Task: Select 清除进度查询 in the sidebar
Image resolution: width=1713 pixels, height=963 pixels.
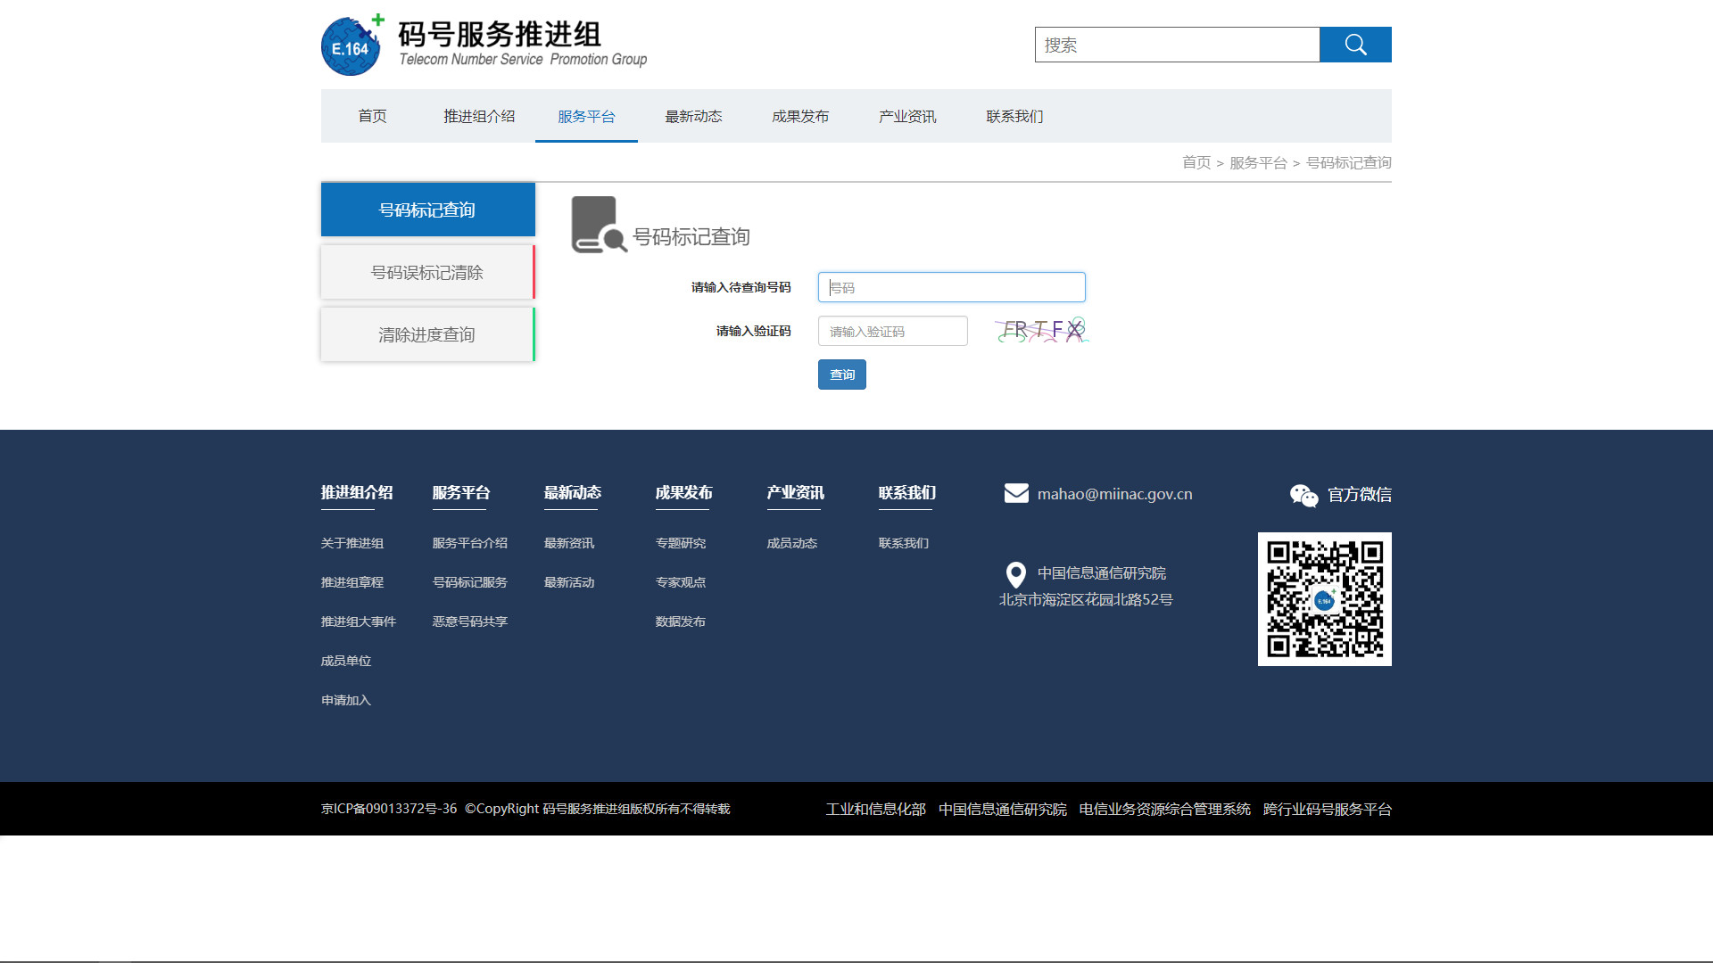Action: click(427, 334)
